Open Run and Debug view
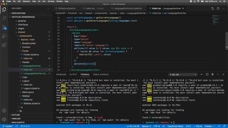Image resolution: width=228 pixels, height=128 pixels. [4, 36]
